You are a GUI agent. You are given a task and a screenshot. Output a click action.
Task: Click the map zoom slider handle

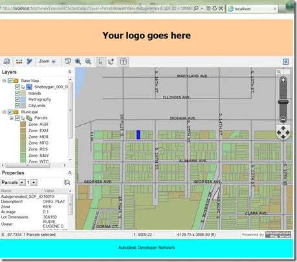(x=283, y=102)
